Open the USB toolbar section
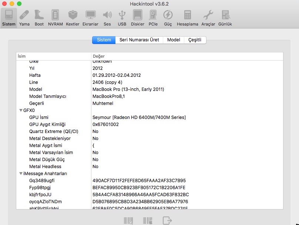299x225 pixels. tap(122, 18)
